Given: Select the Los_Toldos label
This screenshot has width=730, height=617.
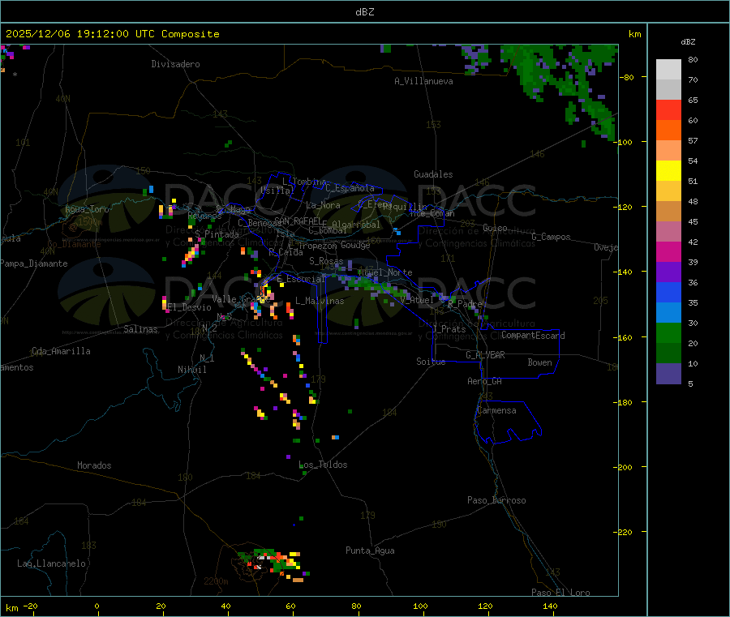Looking at the screenshot, I should coord(323,465).
